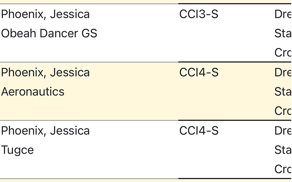
Task: Select the highlighted yellow Aeronautics row background
Action: [146, 91]
